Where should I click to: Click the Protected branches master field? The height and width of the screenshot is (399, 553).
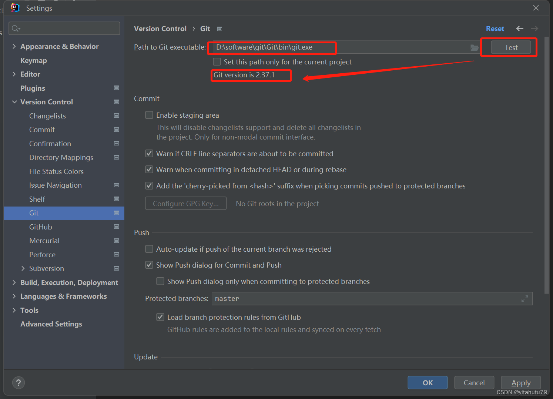(x=372, y=299)
